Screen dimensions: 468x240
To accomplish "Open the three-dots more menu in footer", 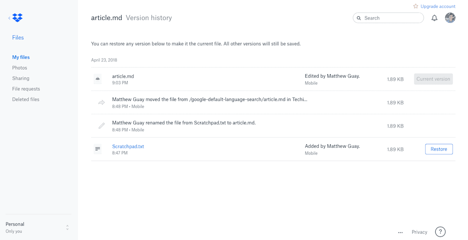I will click(x=400, y=232).
